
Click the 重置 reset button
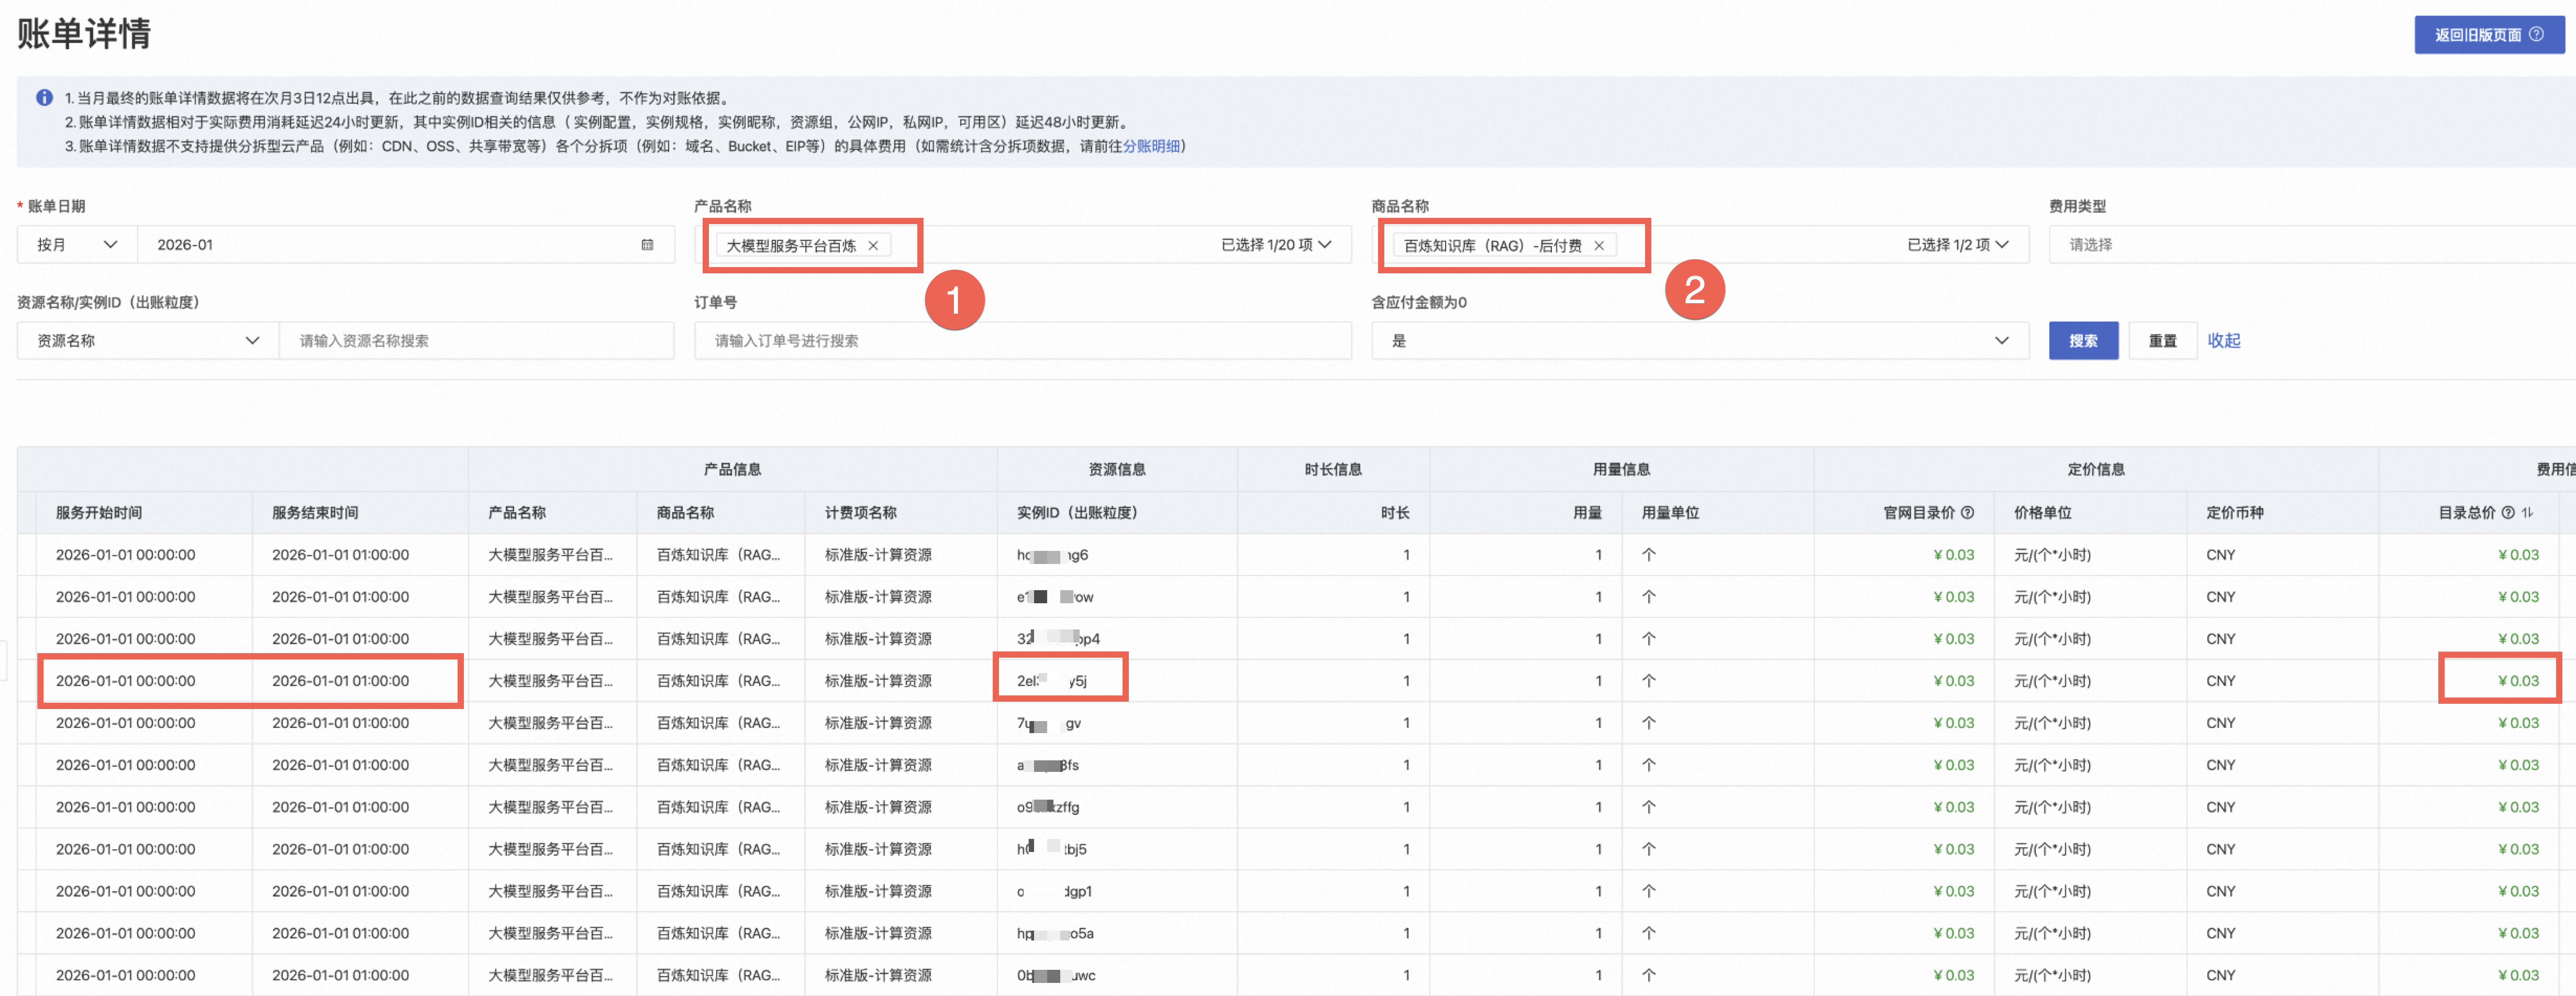tap(2162, 341)
